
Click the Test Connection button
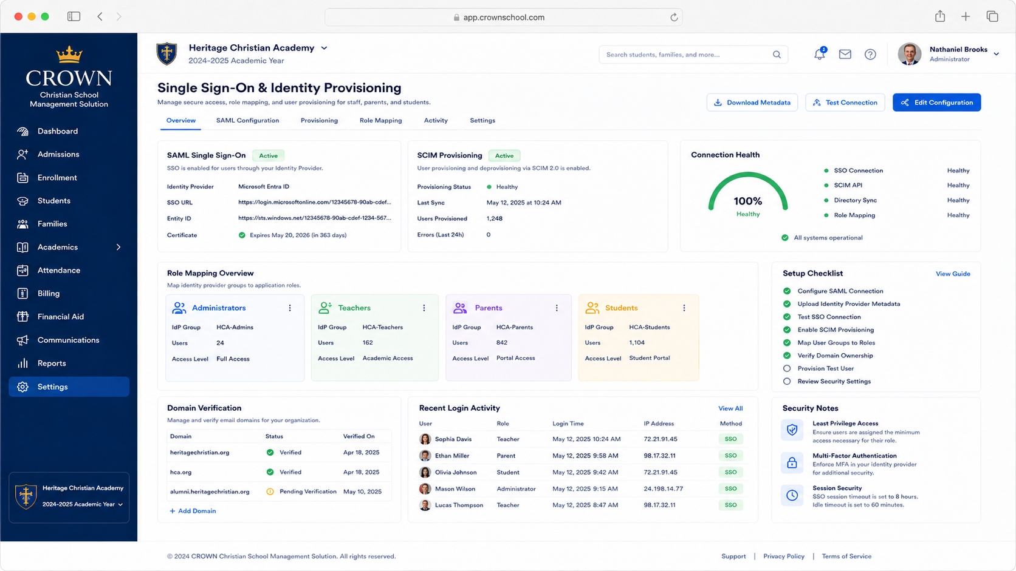(x=845, y=103)
